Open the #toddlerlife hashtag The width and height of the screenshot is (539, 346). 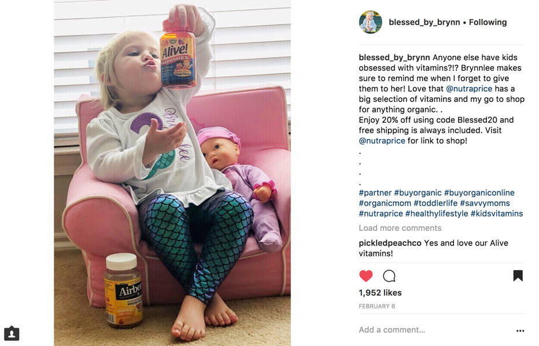pos(435,203)
